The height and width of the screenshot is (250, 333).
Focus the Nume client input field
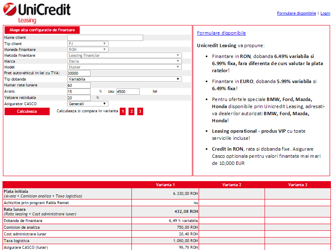(x=105, y=38)
